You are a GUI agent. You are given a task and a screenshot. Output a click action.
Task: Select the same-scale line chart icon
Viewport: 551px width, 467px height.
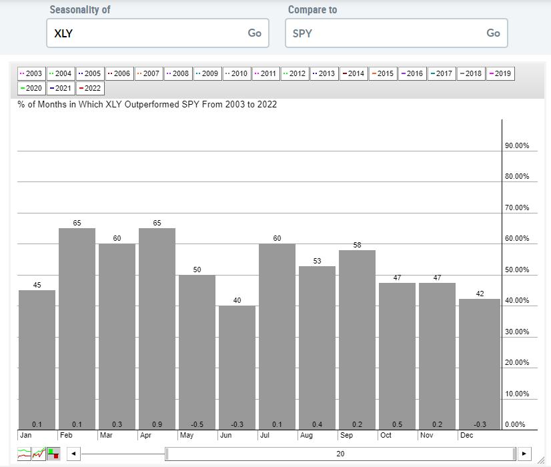point(39,454)
